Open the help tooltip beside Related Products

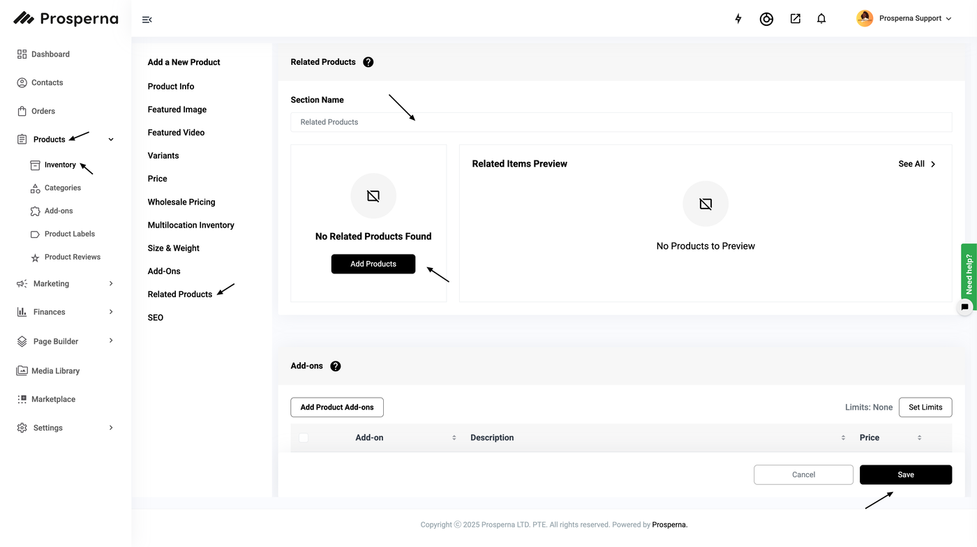(x=368, y=62)
